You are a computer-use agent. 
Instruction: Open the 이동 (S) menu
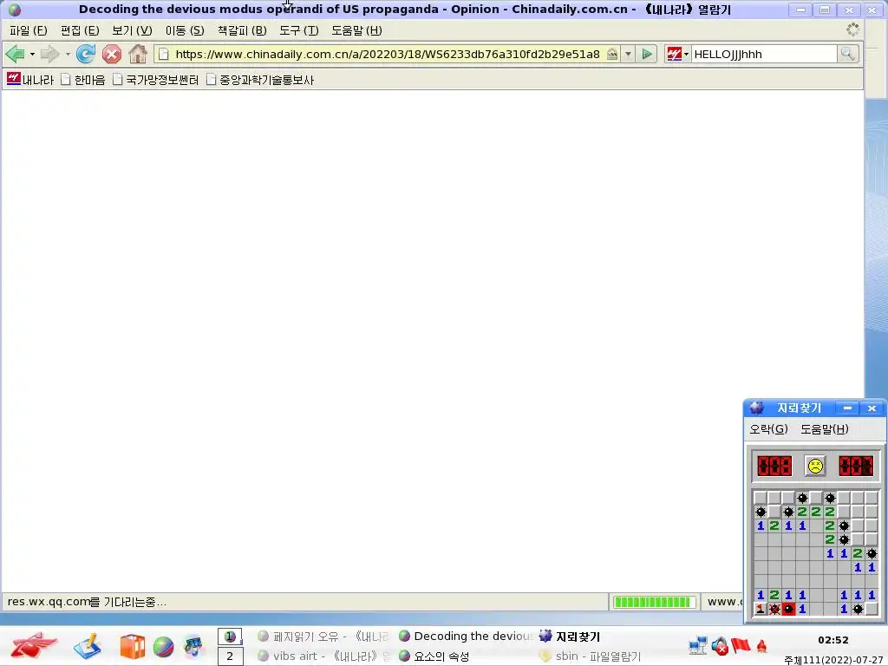(x=185, y=30)
